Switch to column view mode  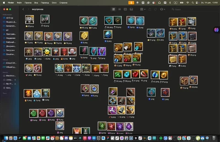tap(125, 9)
